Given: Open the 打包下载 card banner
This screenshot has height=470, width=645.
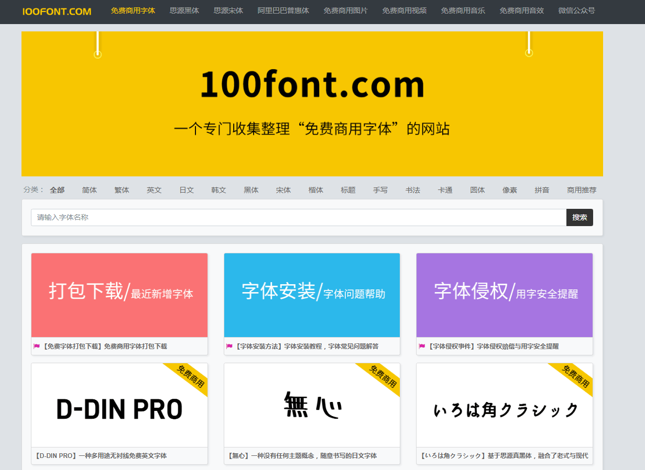Looking at the screenshot, I should coord(119,294).
